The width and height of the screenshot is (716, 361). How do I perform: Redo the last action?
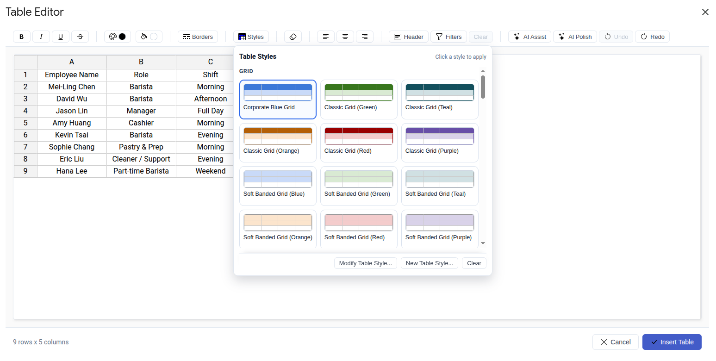[x=652, y=37]
